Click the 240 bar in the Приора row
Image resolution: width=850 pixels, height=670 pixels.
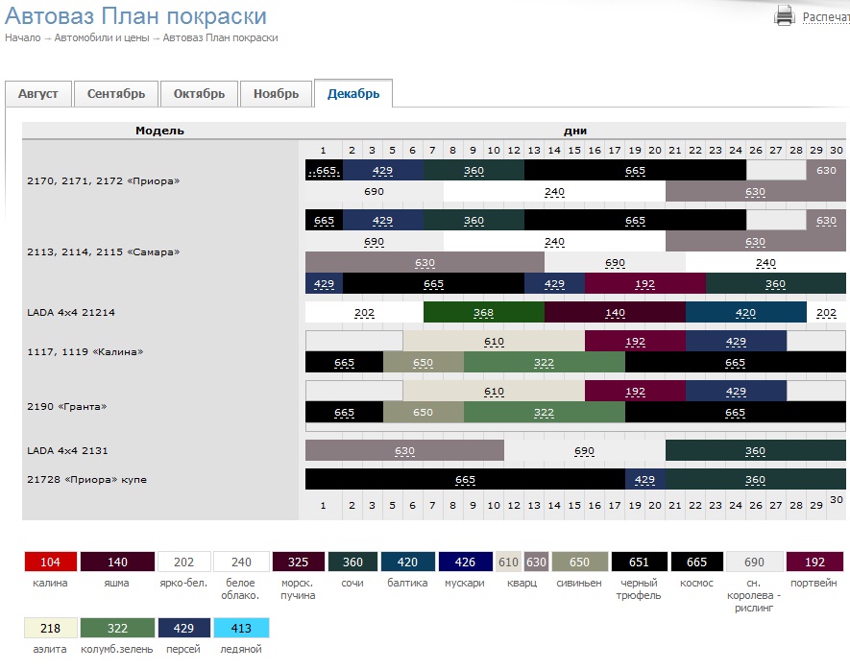coord(554,191)
